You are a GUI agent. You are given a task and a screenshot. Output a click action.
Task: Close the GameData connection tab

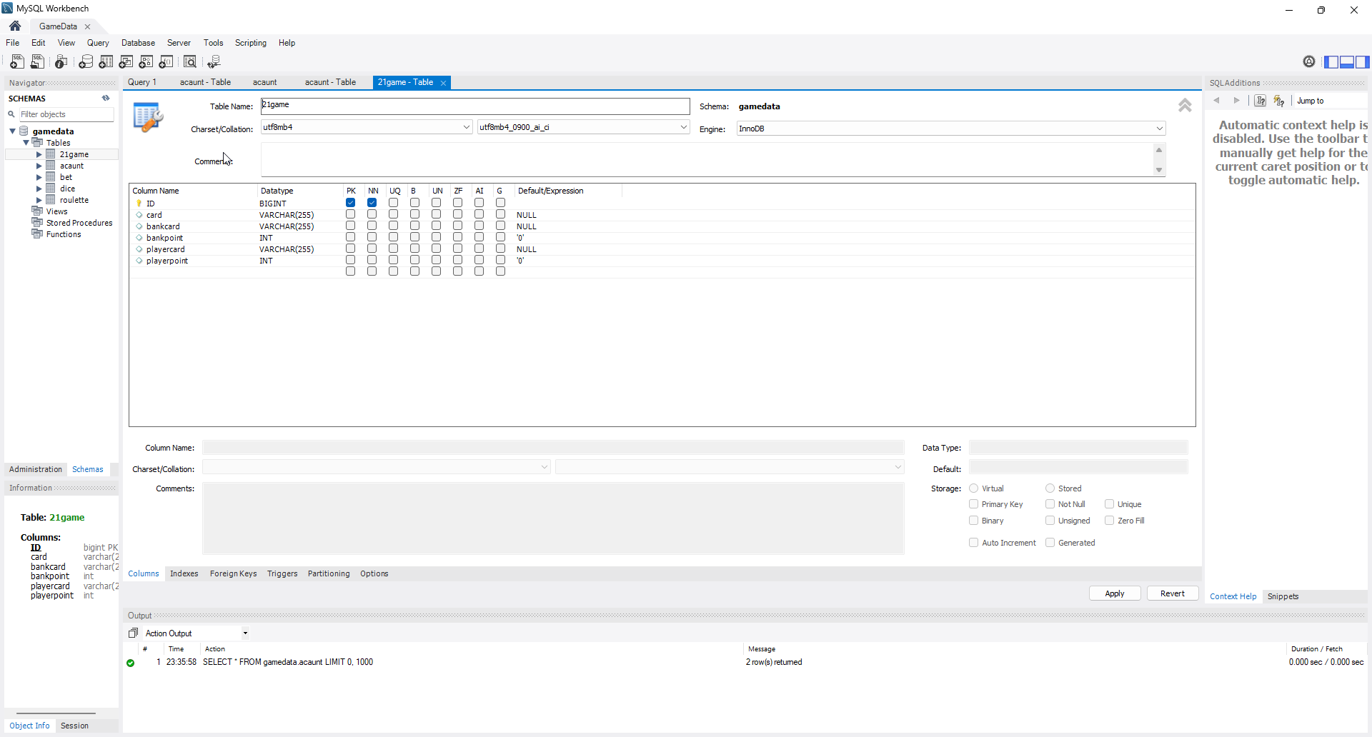88,26
